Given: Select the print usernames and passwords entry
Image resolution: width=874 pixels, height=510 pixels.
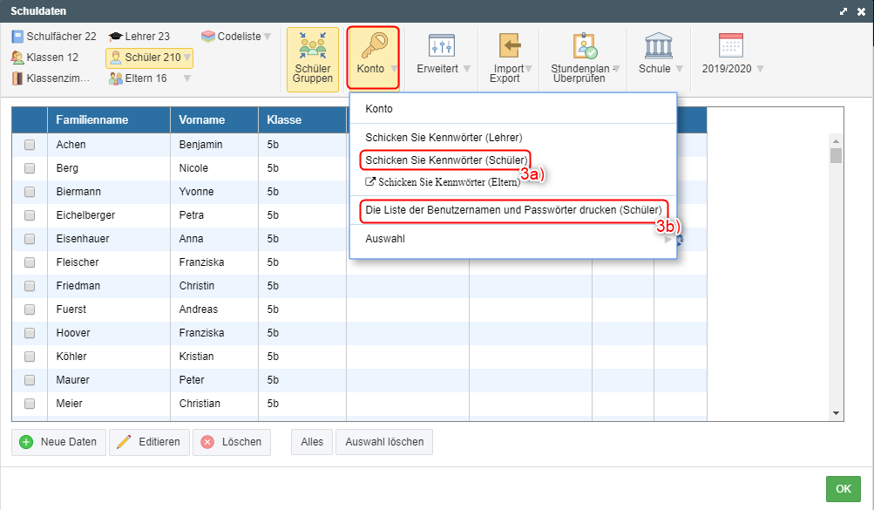Looking at the screenshot, I should tap(513, 210).
